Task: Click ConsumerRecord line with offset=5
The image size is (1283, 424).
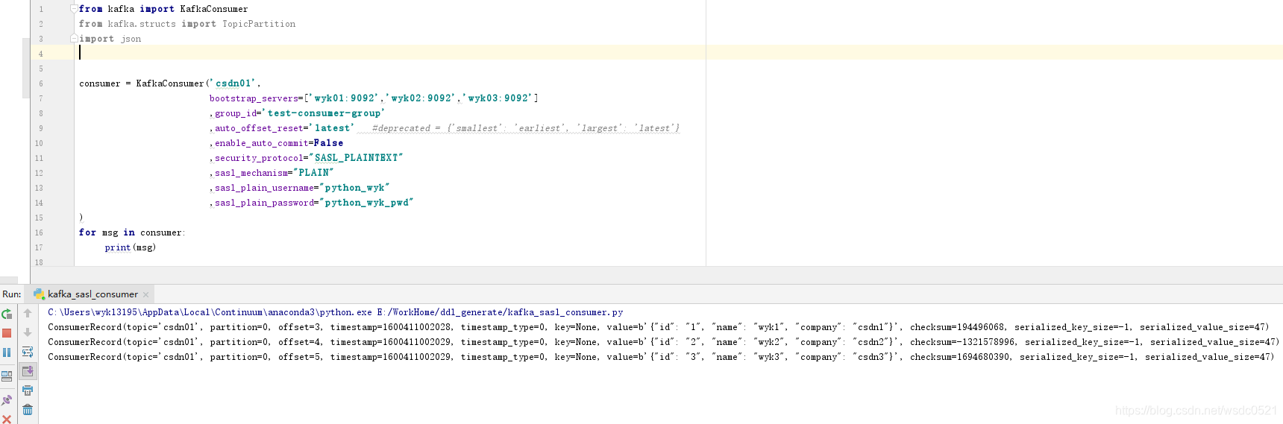Action: pyautogui.click(x=661, y=357)
